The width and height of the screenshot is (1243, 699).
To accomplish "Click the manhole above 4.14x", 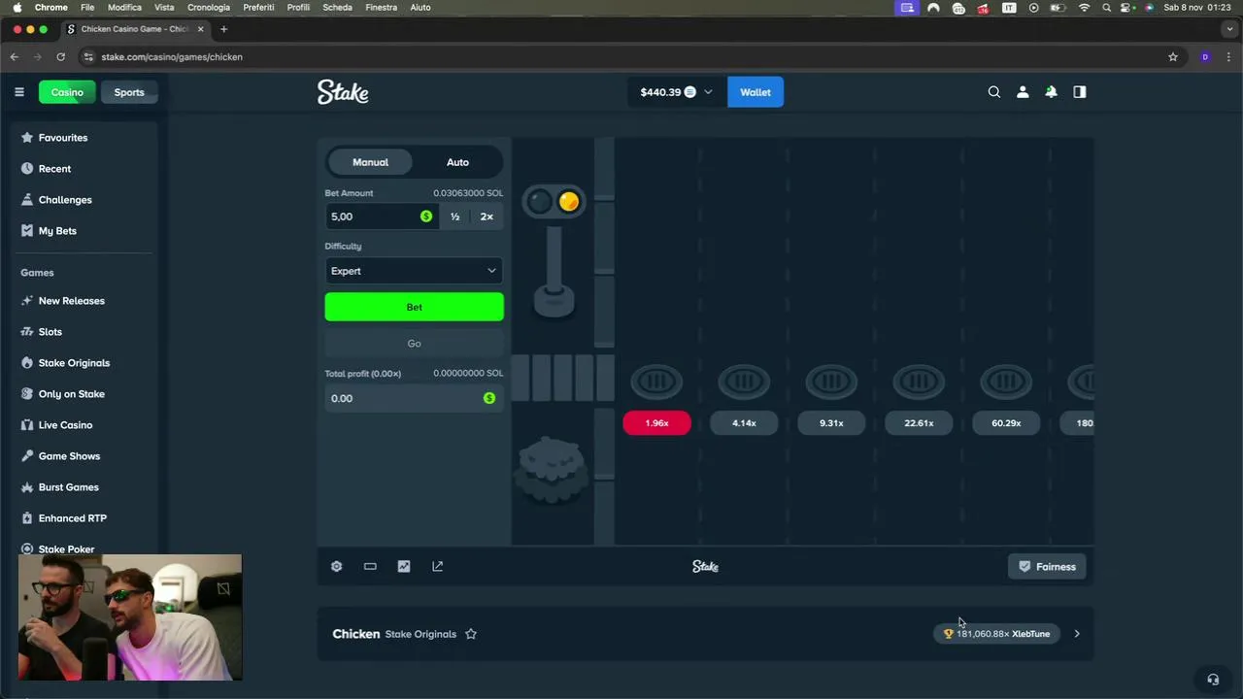I will pyautogui.click(x=744, y=382).
